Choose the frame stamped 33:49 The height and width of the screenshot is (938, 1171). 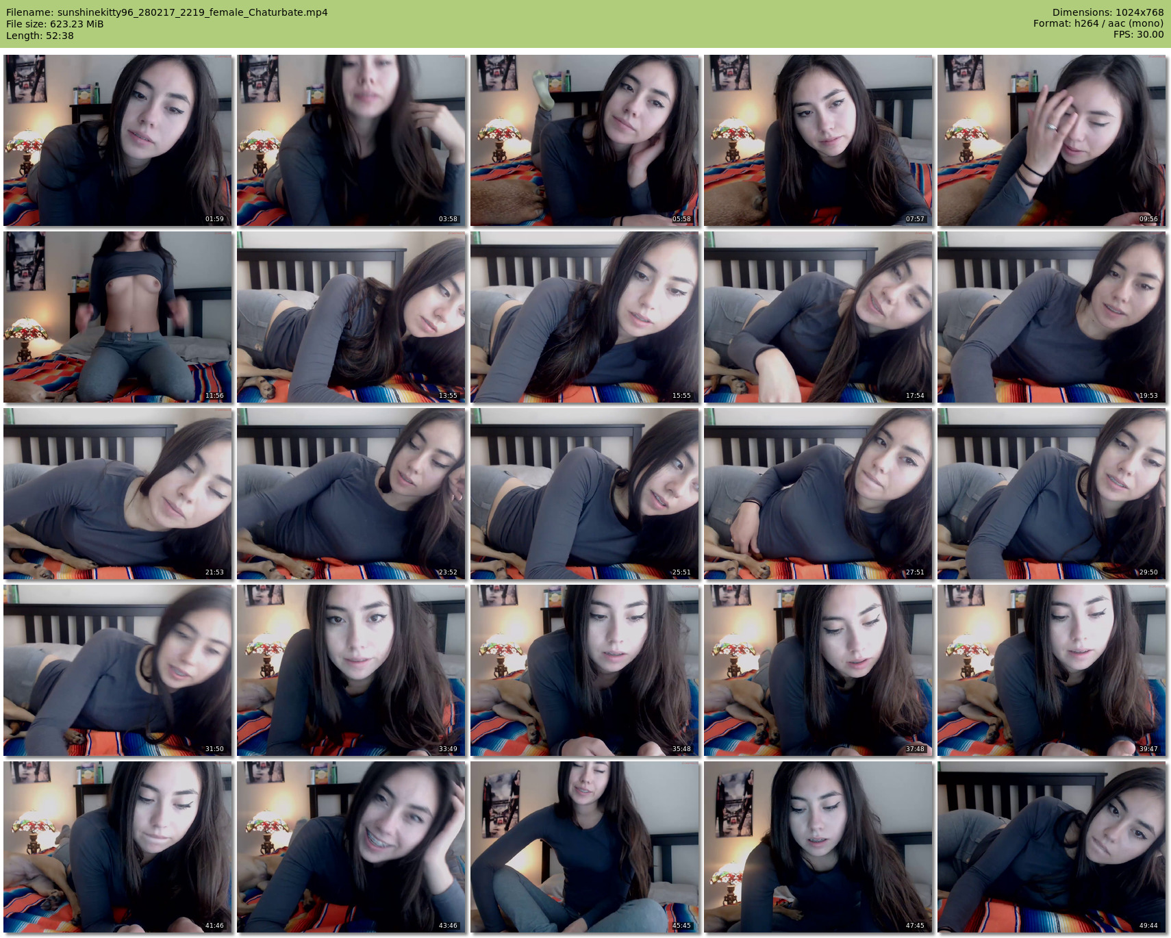(x=351, y=670)
